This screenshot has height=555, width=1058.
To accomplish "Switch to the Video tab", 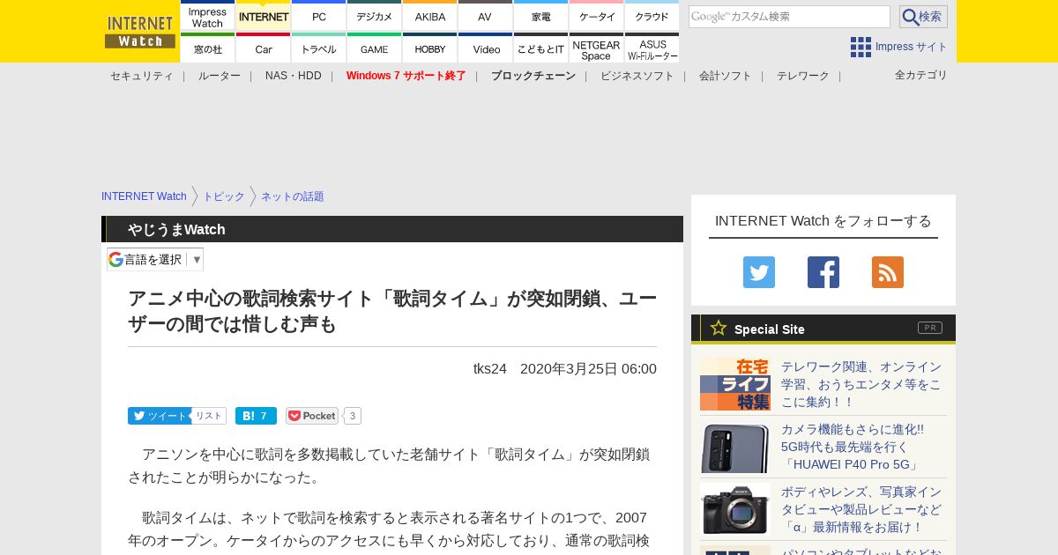I will 485,48.
